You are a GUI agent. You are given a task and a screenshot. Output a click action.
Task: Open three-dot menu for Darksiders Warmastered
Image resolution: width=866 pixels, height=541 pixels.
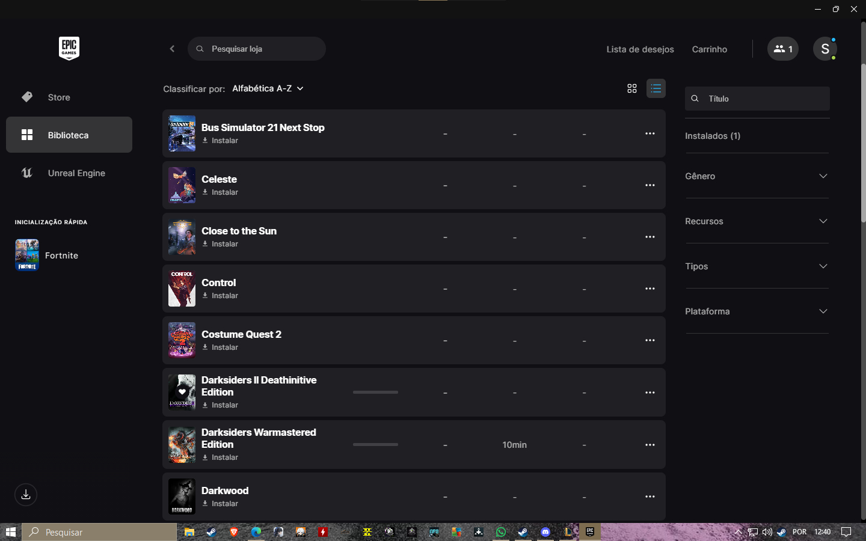click(649, 445)
